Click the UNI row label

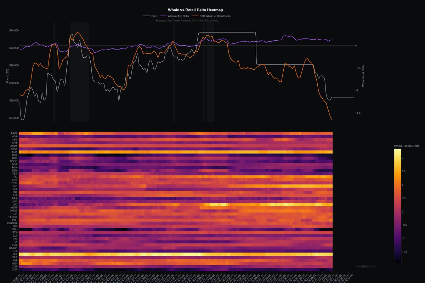pyautogui.click(x=15, y=254)
